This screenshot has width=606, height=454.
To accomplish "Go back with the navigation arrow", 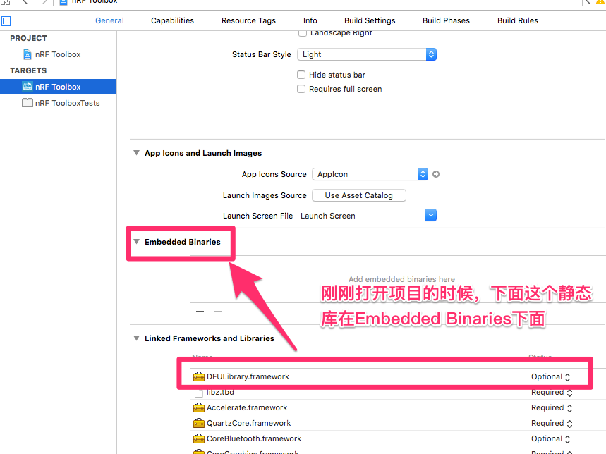I will pyautogui.click(x=25, y=2).
